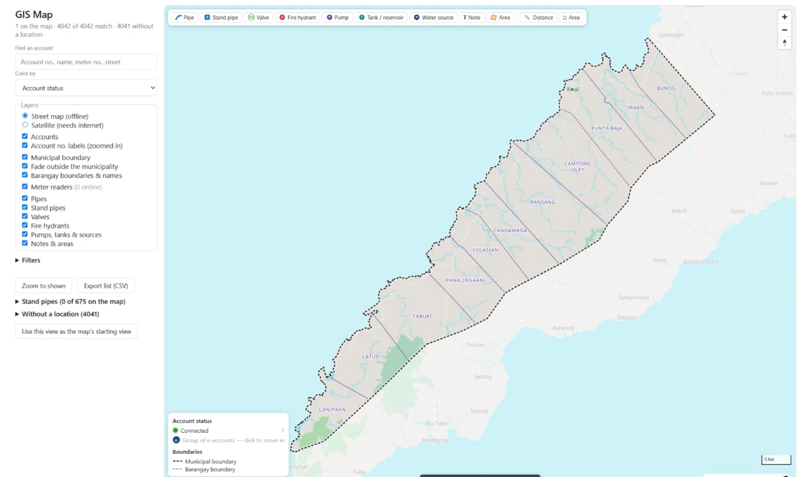
Task: Click the GIS Map page heading
Action: click(x=34, y=15)
